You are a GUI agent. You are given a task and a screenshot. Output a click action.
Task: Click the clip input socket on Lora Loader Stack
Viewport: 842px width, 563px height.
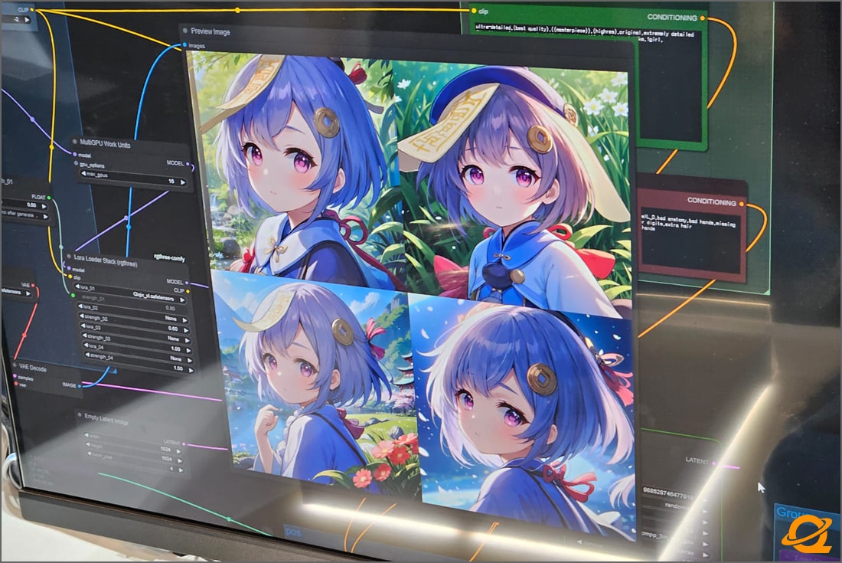pyautogui.click(x=69, y=277)
